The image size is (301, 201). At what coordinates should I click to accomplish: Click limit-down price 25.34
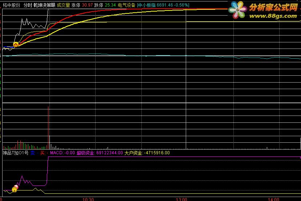tap(111, 5)
